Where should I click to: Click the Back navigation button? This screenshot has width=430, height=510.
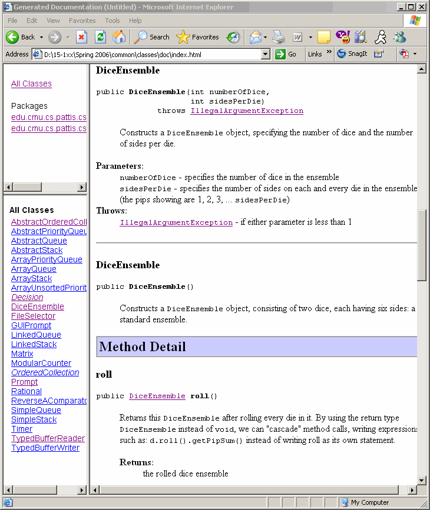coord(21,37)
